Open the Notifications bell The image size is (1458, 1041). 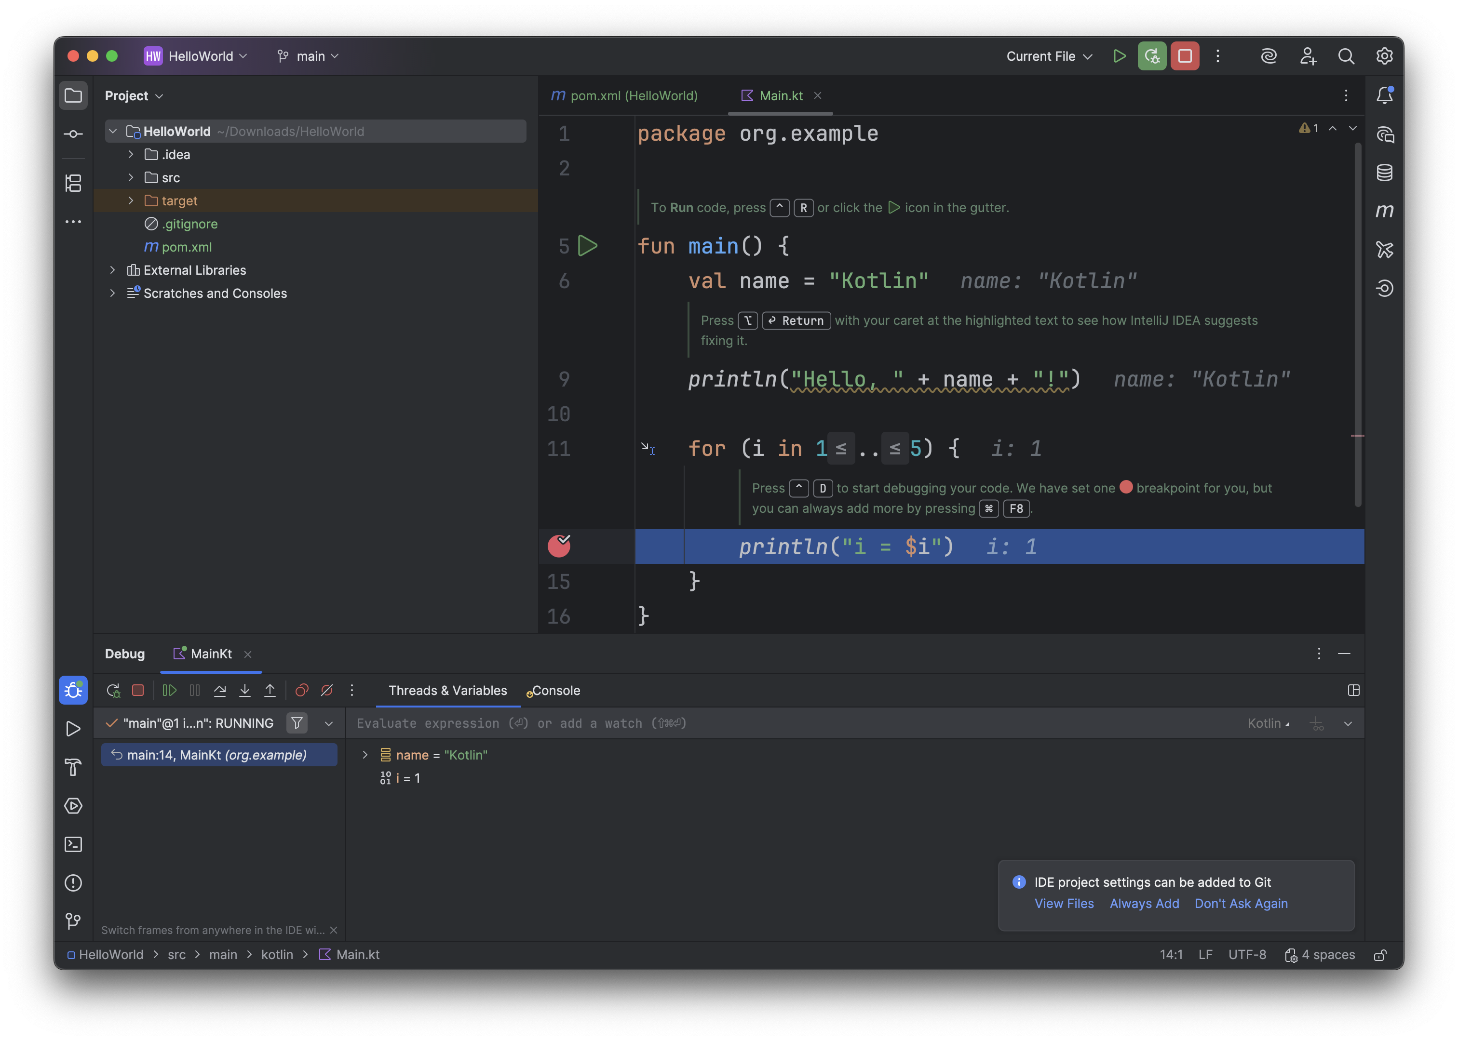point(1384,95)
